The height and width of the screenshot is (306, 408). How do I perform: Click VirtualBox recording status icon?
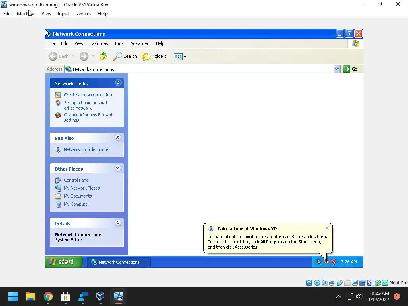point(362,283)
